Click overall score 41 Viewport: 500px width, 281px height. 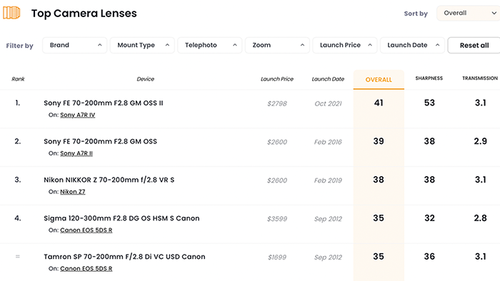(379, 103)
